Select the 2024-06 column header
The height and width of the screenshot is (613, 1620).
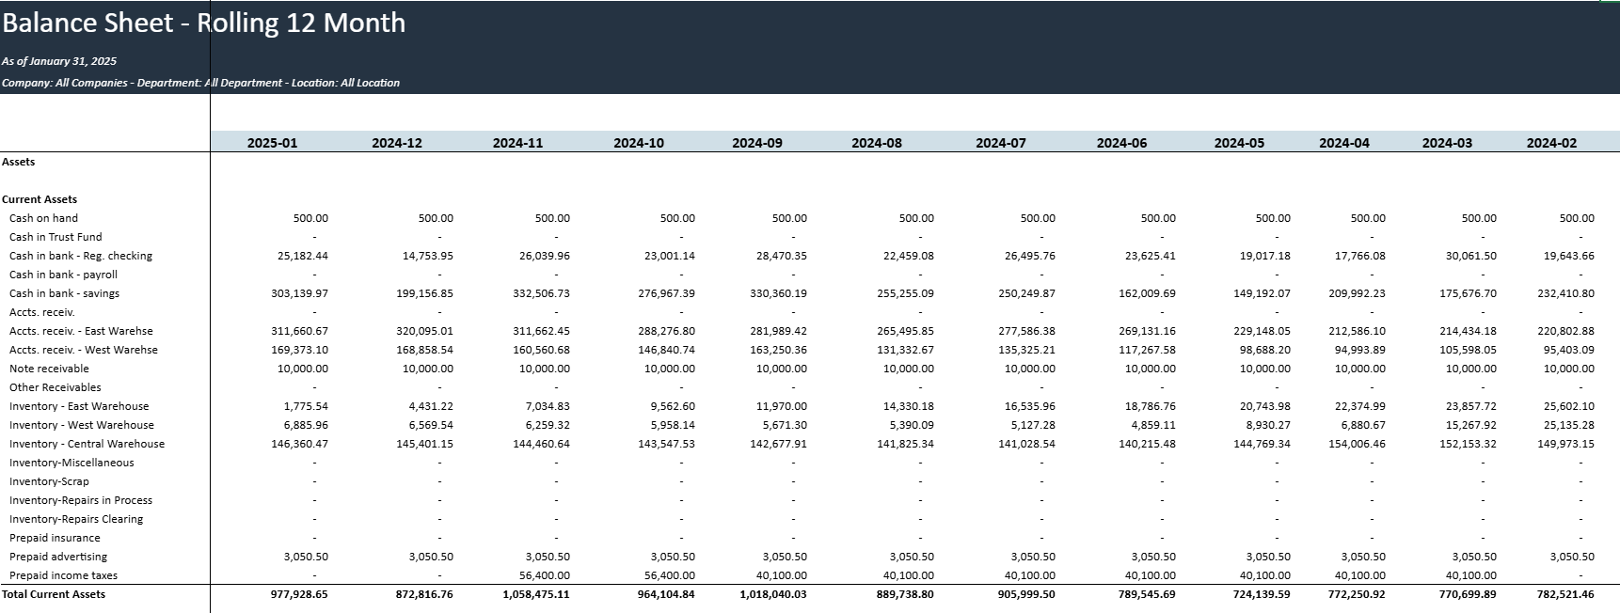click(1121, 143)
